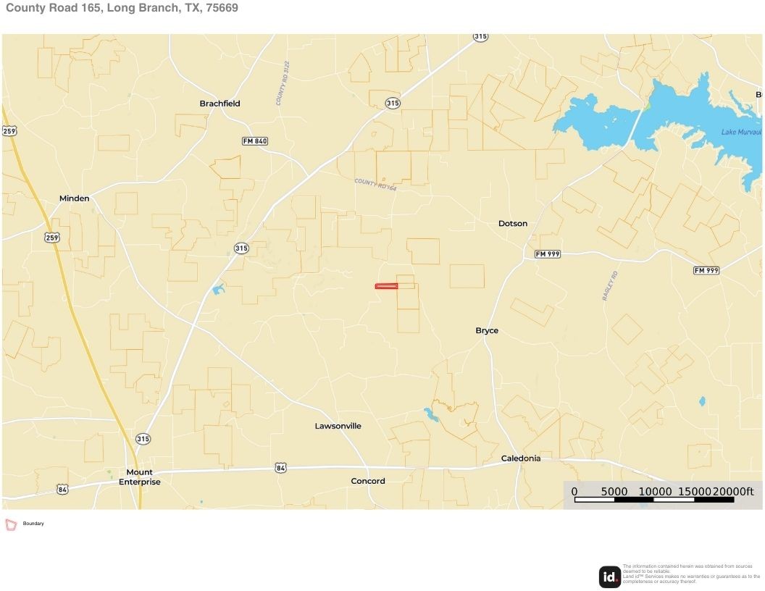765x591 pixels.
Task: Select the Brachfield town label
Action: click(220, 104)
